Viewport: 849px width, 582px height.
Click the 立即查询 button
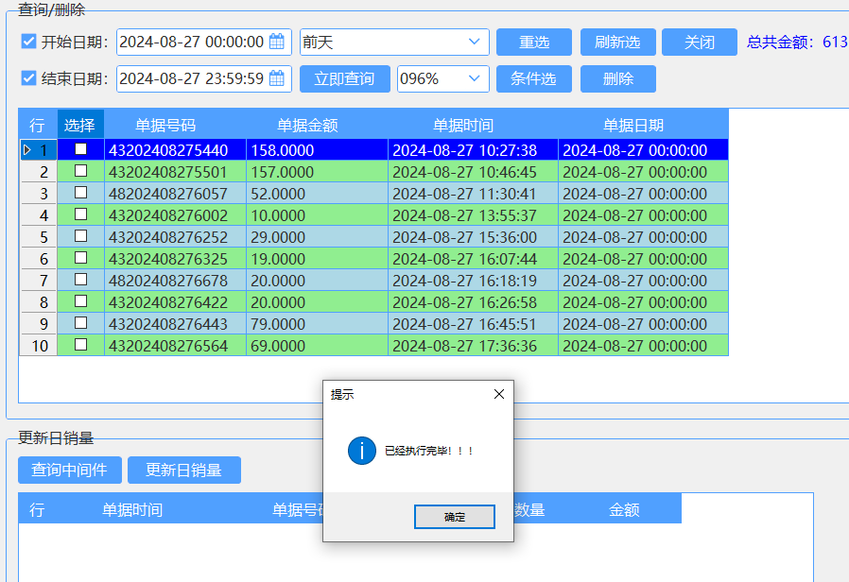click(344, 78)
